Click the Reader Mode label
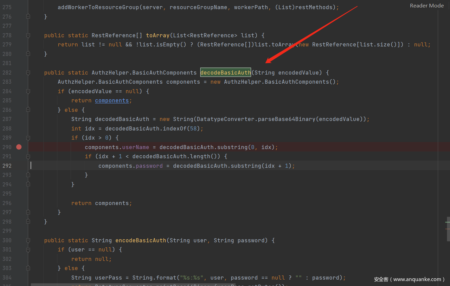Viewport: 450px width, 286px height. tap(426, 6)
